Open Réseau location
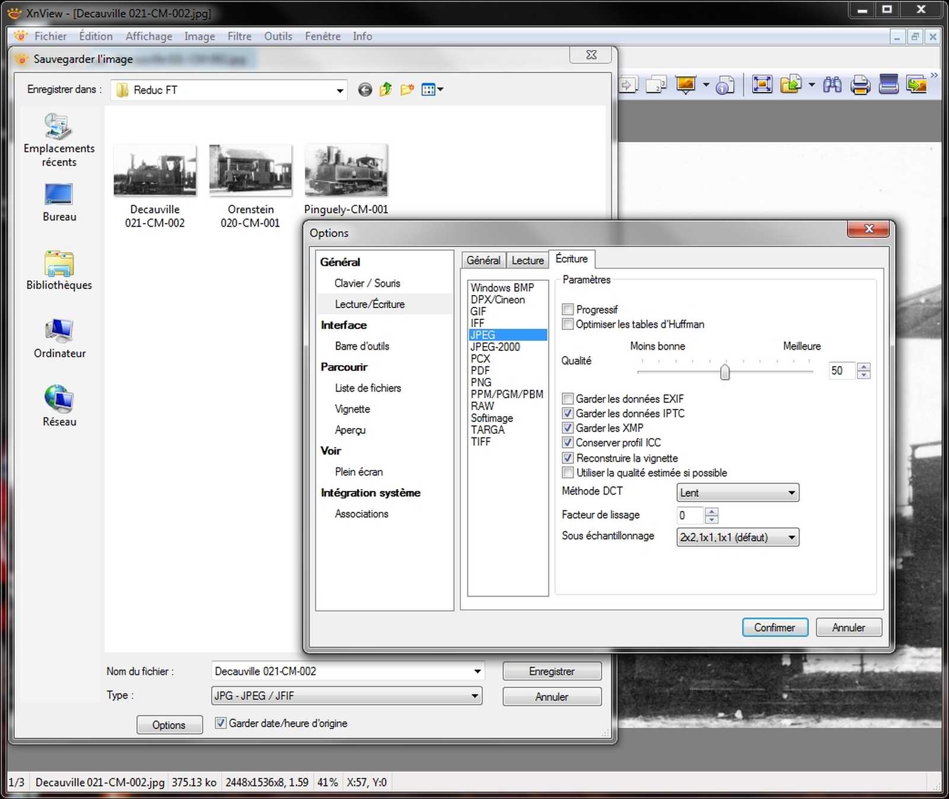The height and width of the screenshot is (799, 949). (59, 407)
